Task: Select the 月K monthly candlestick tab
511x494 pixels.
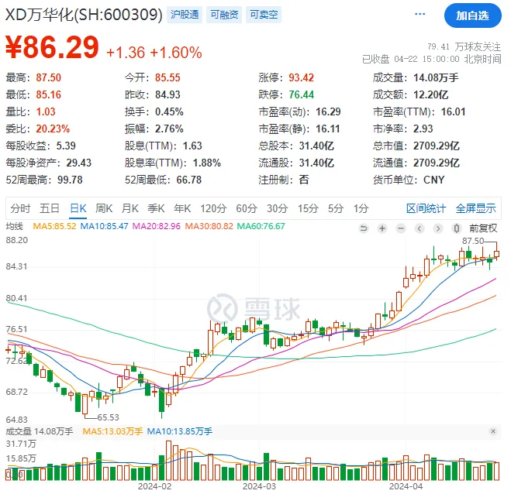Action: [x=130, y=208]
